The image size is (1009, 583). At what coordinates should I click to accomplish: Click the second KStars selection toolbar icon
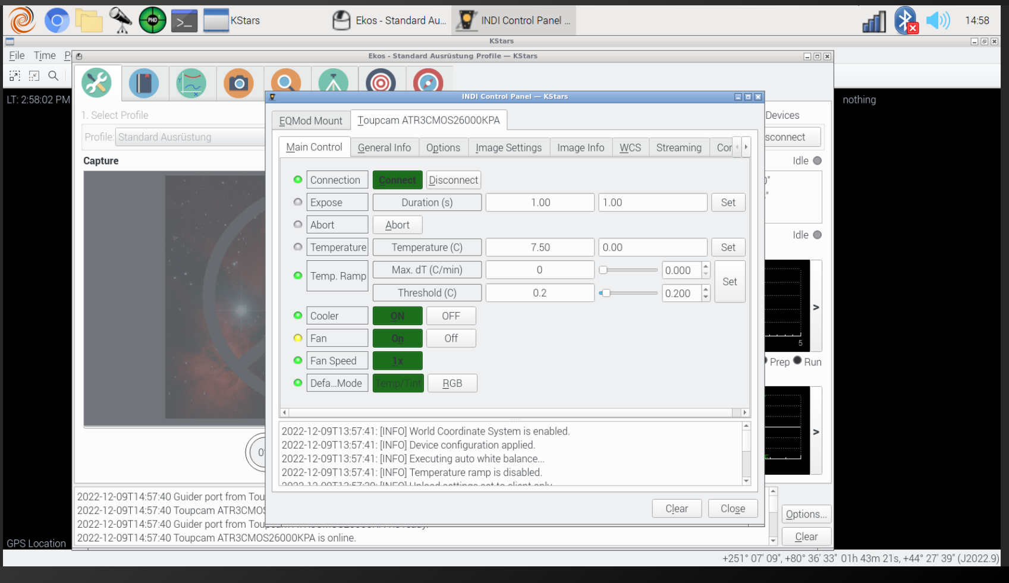(34, 75)
